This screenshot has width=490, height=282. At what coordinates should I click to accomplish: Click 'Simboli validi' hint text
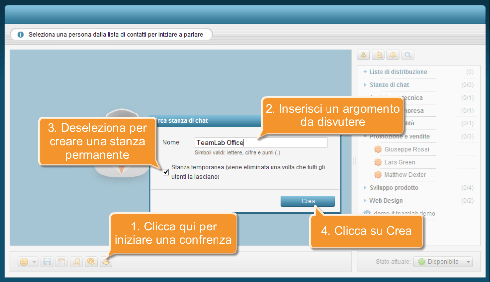click(x=237, y=153)
